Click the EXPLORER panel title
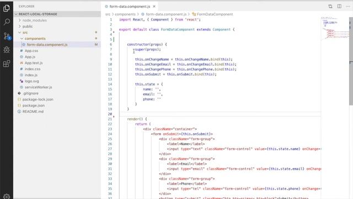The width and height of the screenshot is (353, 199). click(x=26, y=7)
